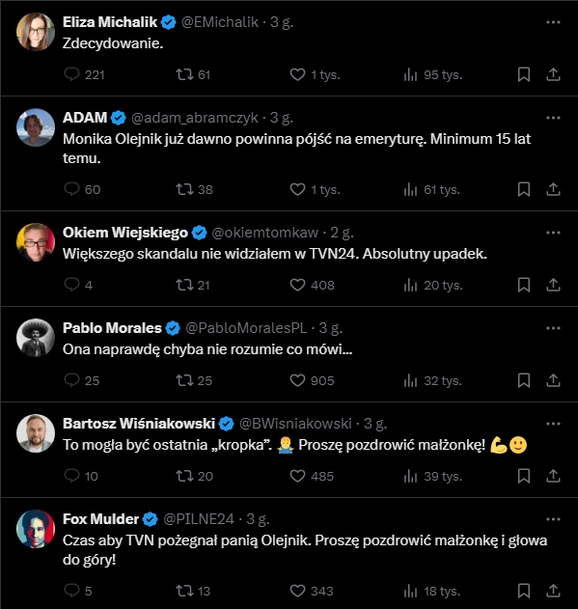Image resolution: width=578 pixels, height=609 pixels.
Task: Reply to Eliza Michalik's tweet
Action: (x=84, y=74)
